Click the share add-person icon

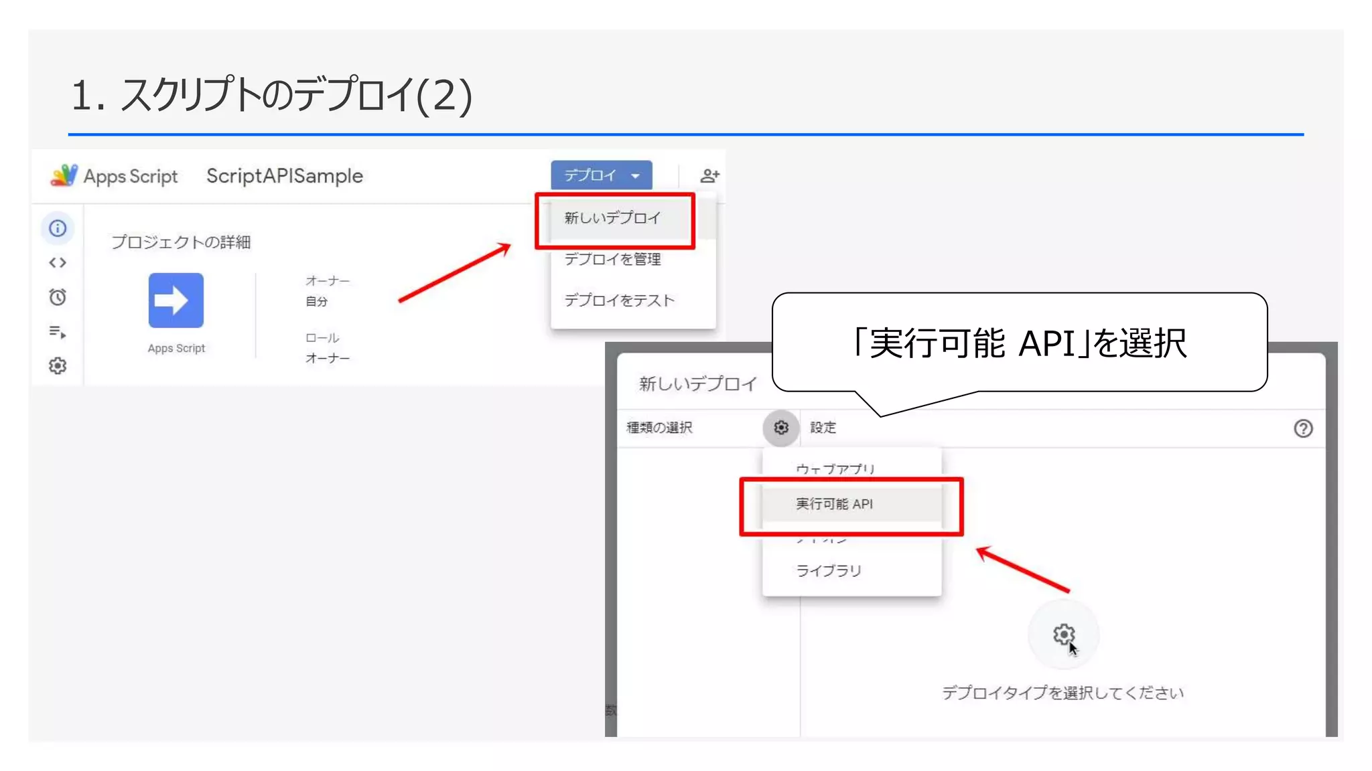[x=709, y=175]
